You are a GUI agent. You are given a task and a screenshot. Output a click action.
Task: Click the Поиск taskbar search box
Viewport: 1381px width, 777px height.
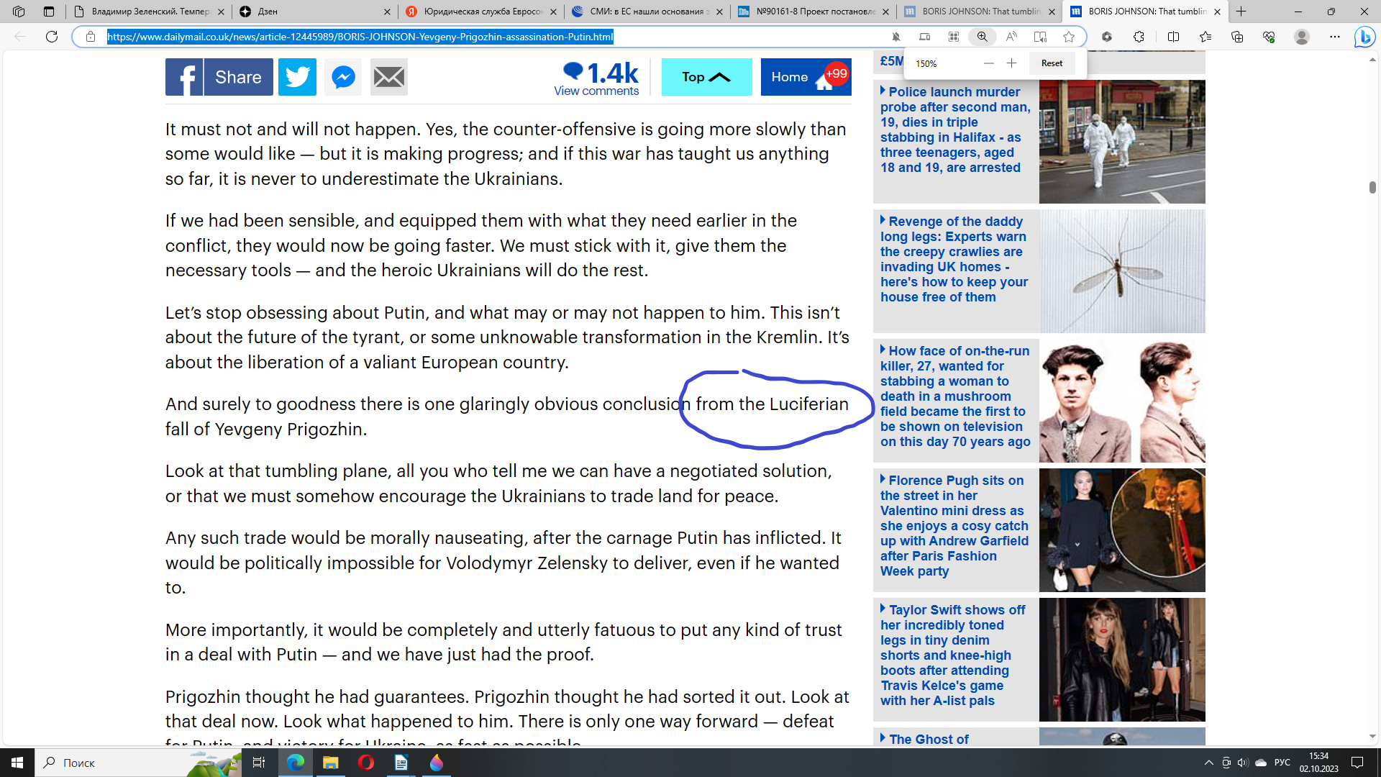(x=137, y=763)
